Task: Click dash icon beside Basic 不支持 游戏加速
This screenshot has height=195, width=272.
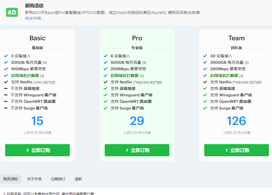Action: (6, 89)
